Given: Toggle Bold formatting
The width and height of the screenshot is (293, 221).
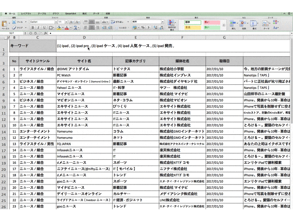Looking at the screenshot, I should click(33, 28).
